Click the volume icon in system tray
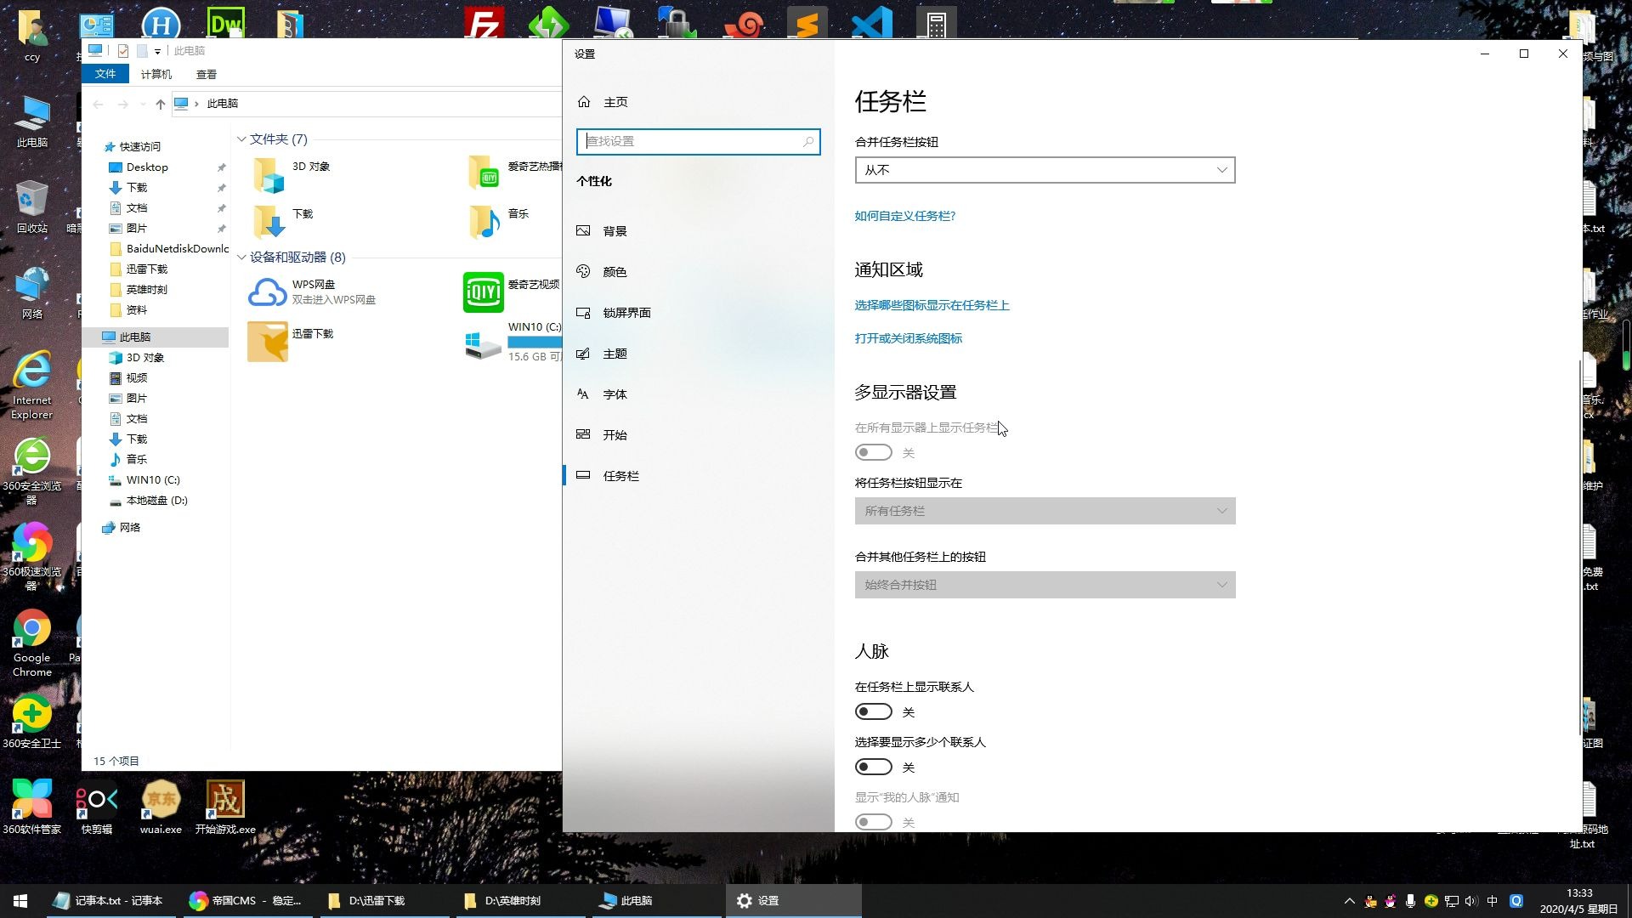 click(x=1471, y=900)
